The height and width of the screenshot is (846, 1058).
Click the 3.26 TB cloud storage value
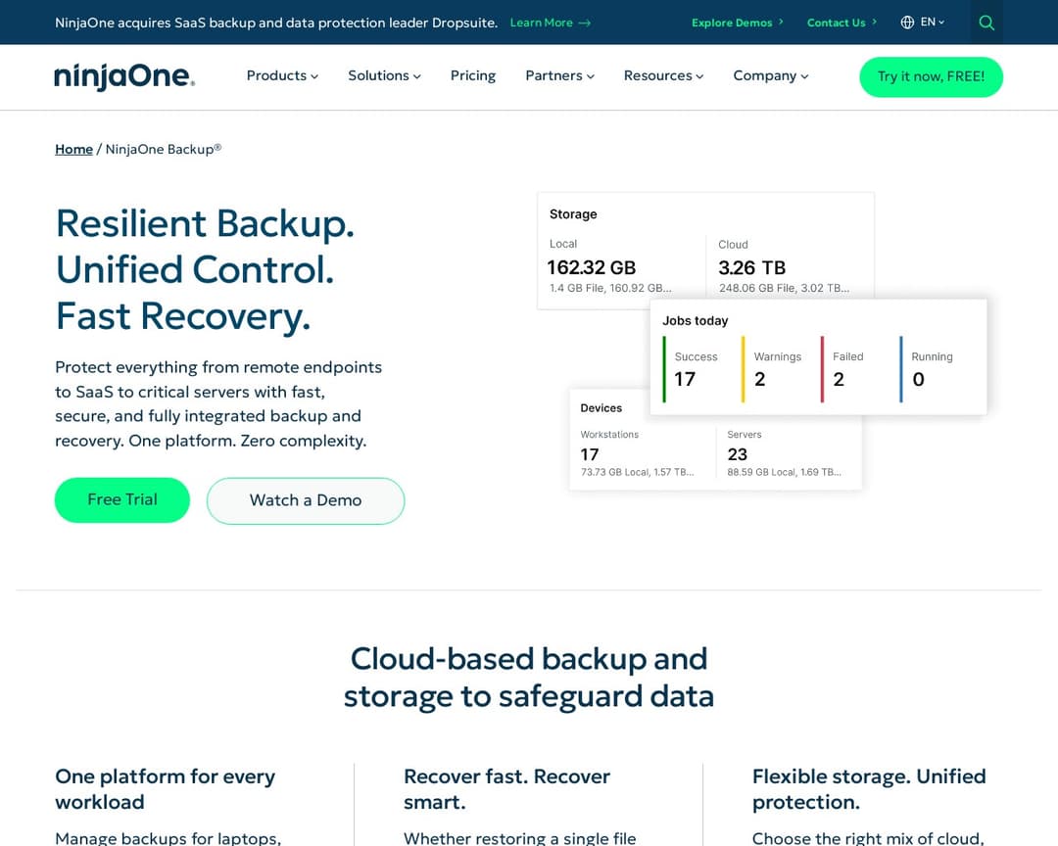coord(751,268)
